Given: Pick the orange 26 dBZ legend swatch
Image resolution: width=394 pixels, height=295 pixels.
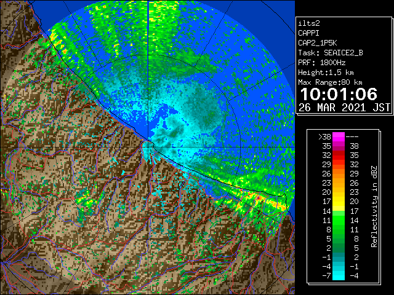Looking at the screenshot, I should coord(339,173).
